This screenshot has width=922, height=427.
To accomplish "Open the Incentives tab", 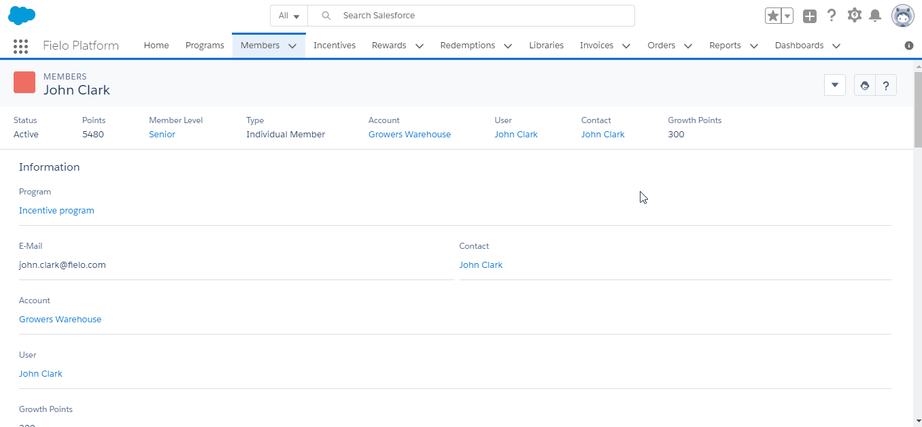I will (x=335, y=46).
